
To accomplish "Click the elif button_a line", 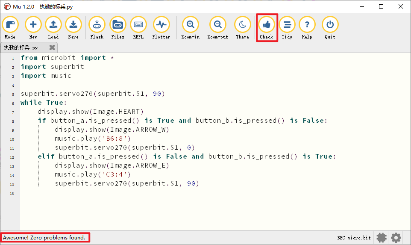I will coord(187,156).
